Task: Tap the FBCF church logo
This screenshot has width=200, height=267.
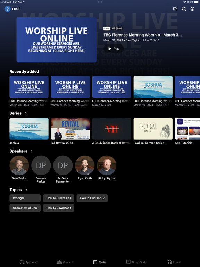Action: pos(8,9)
